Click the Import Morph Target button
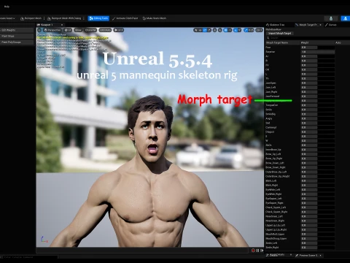 tap(279, 34)
